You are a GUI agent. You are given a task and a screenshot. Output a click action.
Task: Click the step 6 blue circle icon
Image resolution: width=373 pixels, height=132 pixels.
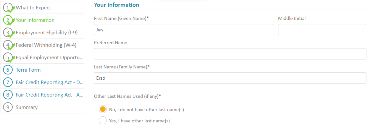pyautogui.click(x=8, y=70)
